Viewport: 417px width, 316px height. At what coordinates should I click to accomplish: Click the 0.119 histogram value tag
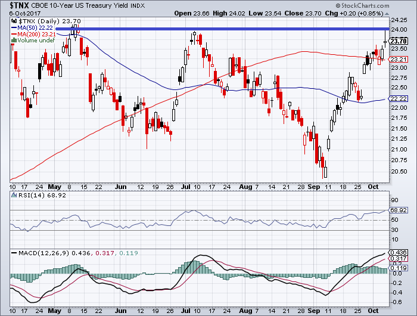click(x=397, y=268)
